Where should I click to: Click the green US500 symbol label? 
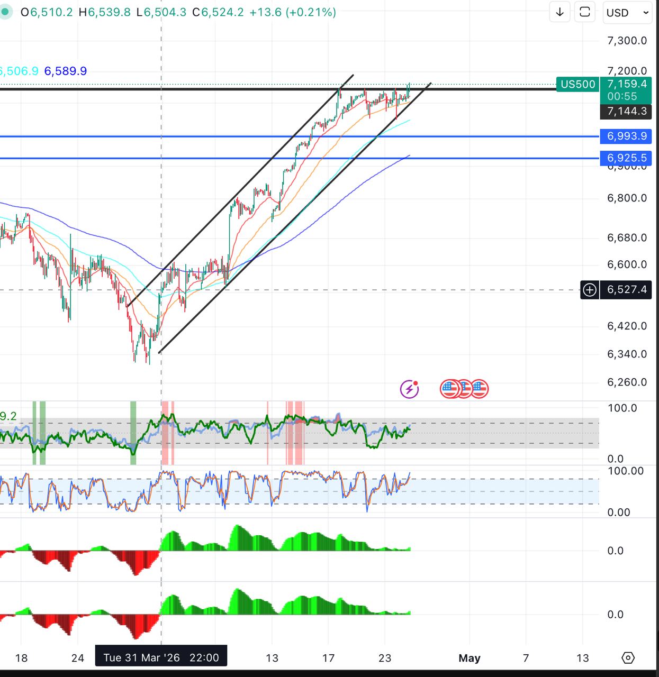pyautogui.click(x=577, y=84)
